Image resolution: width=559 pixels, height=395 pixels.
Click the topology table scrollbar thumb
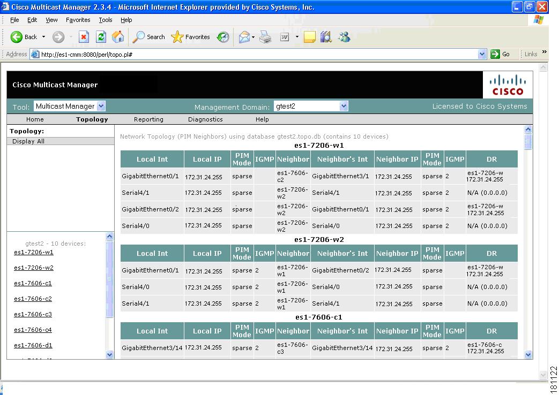[x=528, y=141]
